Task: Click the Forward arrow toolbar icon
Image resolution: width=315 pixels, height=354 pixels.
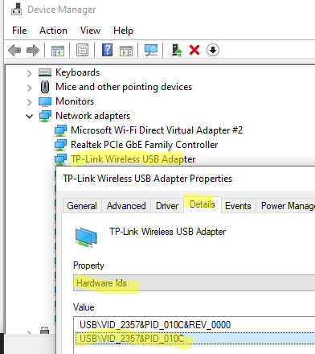Action: pos(33,50)
